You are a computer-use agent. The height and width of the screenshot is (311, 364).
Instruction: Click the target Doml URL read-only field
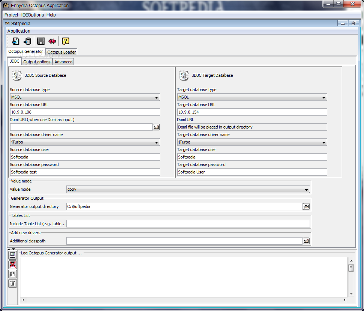click(252, 127)
